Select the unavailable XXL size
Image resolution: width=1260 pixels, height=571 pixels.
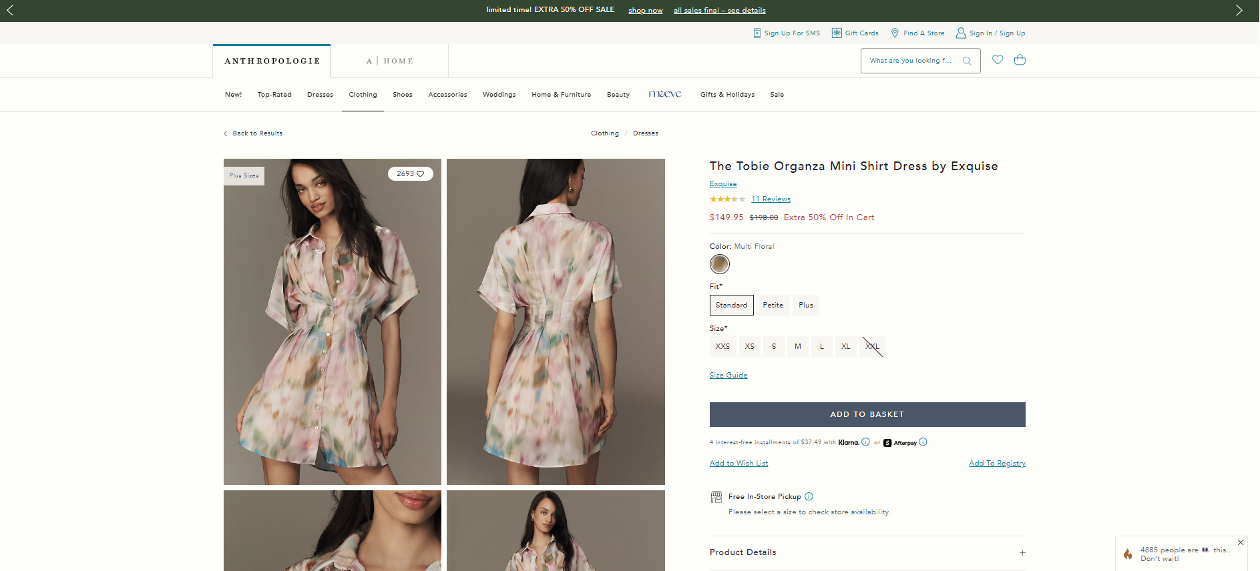click(872, 346)
